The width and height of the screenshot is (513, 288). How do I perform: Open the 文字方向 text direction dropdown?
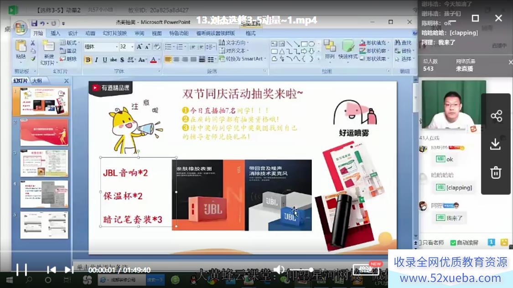pyautogui.click(x=234, y=42)
